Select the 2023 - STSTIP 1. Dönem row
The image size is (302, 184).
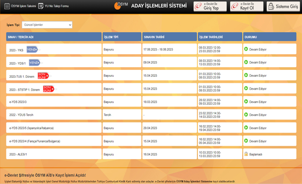coord(151,88)
